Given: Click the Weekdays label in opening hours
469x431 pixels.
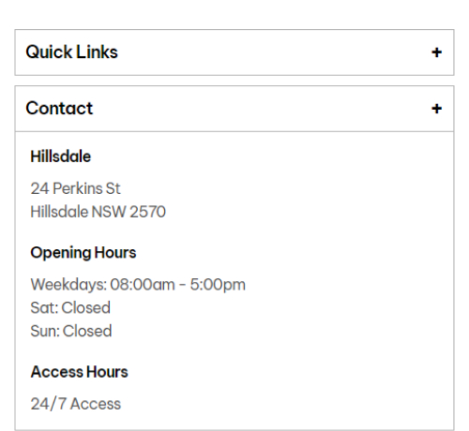Looking at the screenshot, I should pos(68,285).
